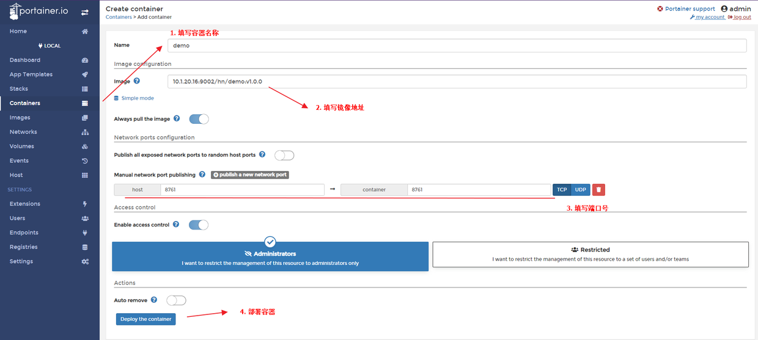This screenshot has height=340, width=758.
Task: Click help icon beside Manual network port publishing
Action: point(202,175)
